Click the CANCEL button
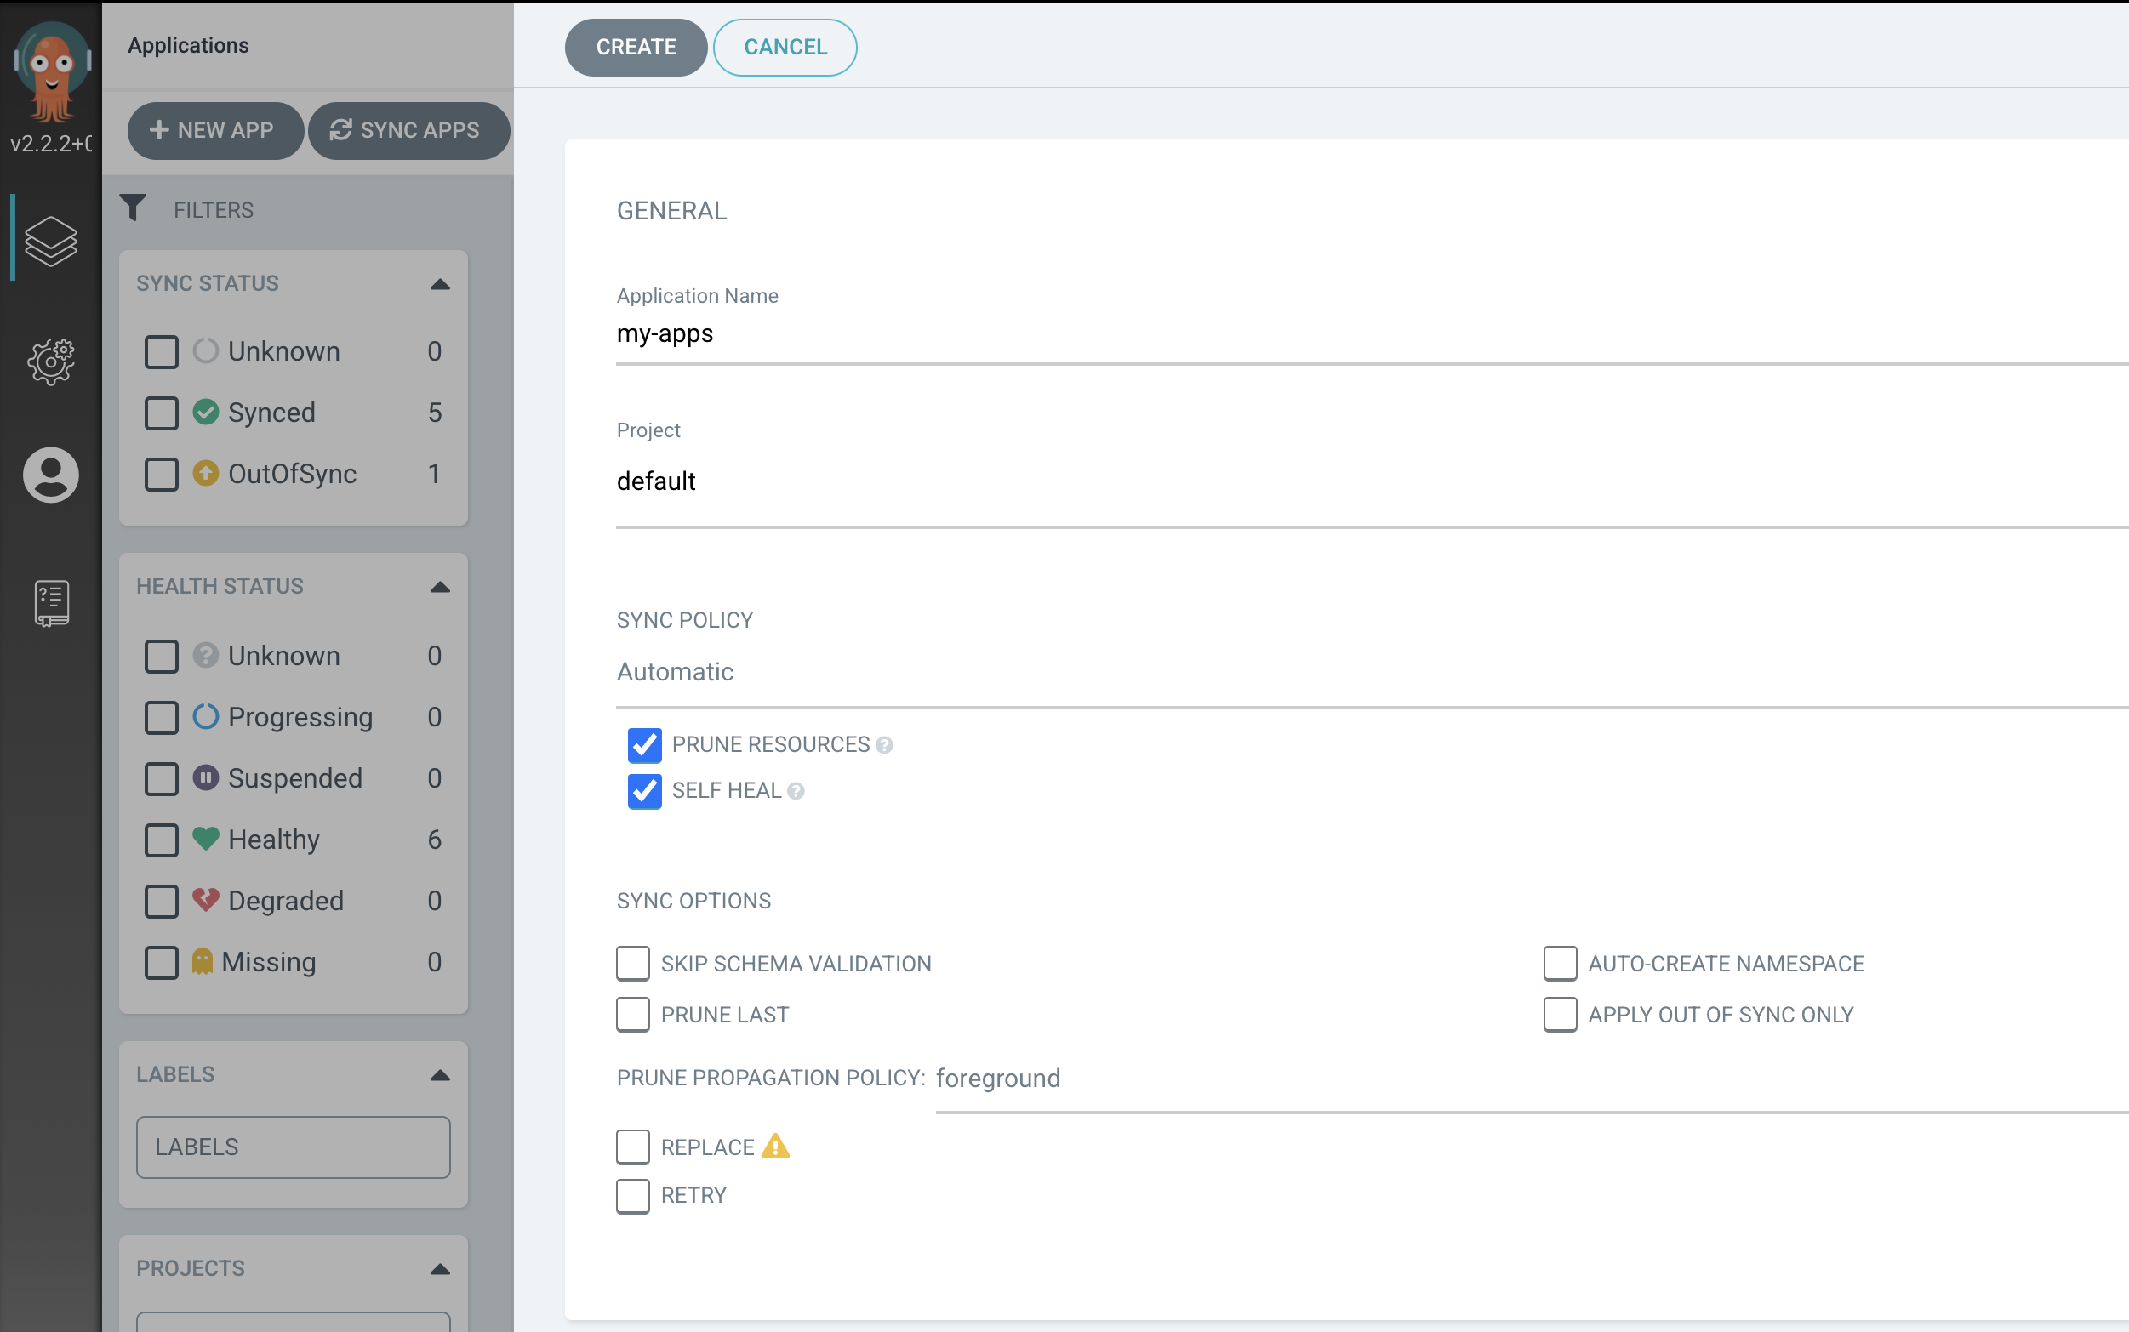2129x1332 pixels. [785, 47]
